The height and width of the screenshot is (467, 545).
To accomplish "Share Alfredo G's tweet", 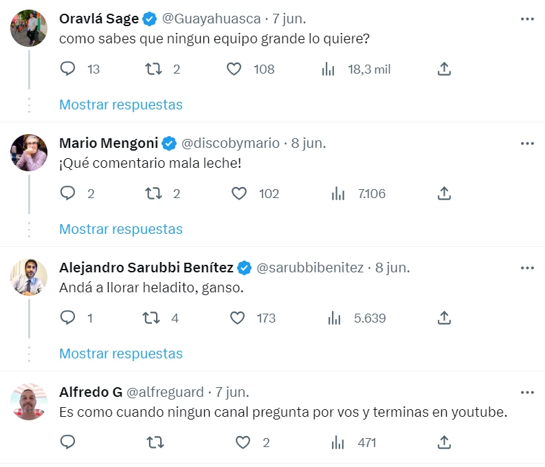I will click(444, 442).
